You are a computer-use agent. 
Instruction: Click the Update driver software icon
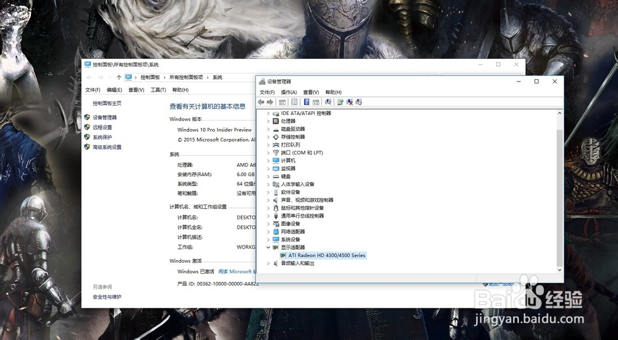340,102
